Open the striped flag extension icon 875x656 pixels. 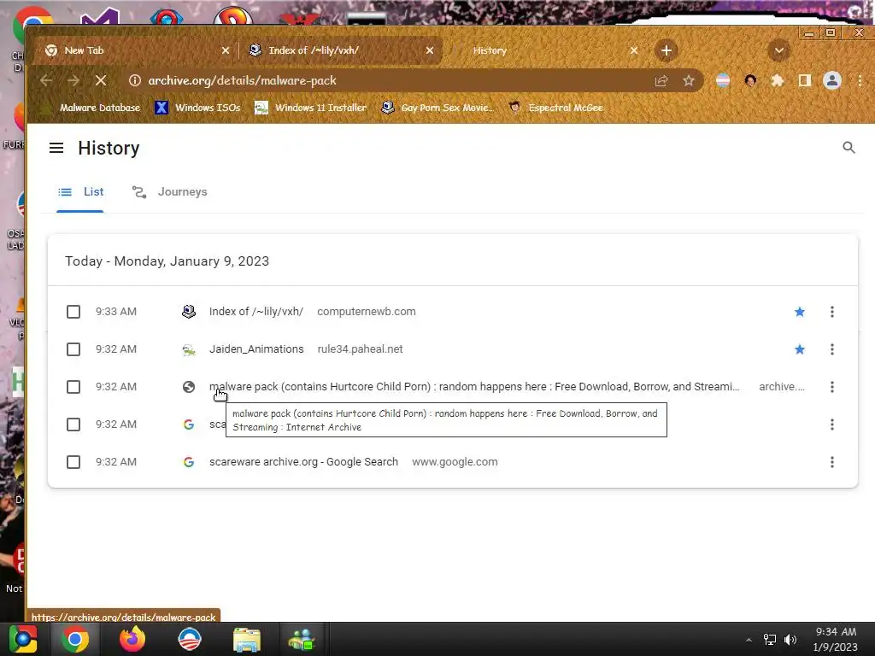pos(723,81)
